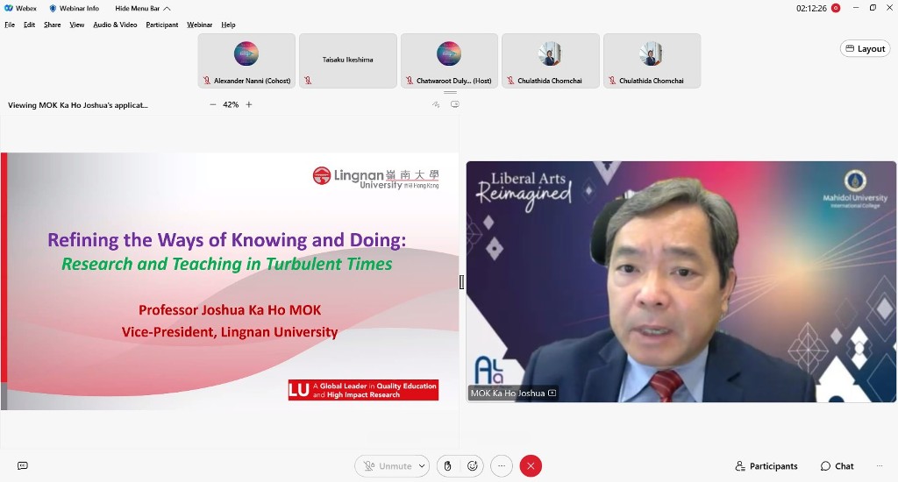The width and height of the screenshot is (898, 482).
Task: Raise hand using the hand icon
Action: (x=448, y=466)
